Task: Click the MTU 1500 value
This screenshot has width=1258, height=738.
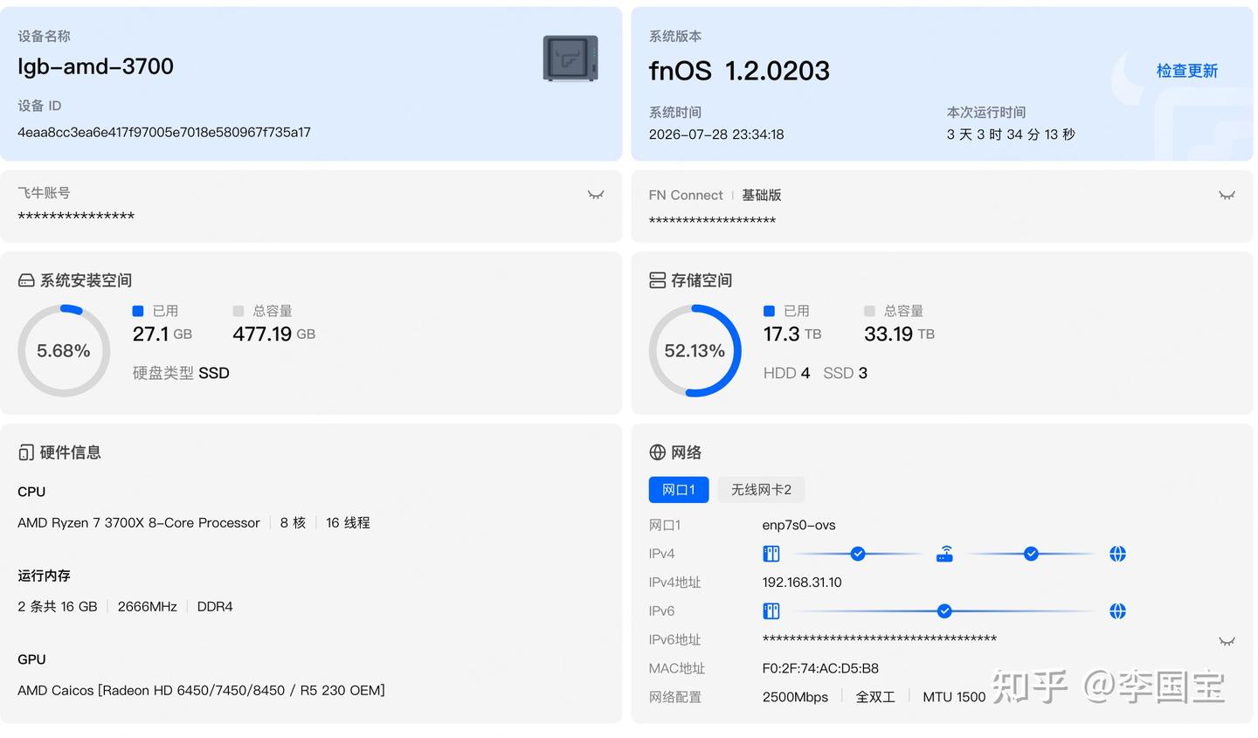Action: coord(954,698)
